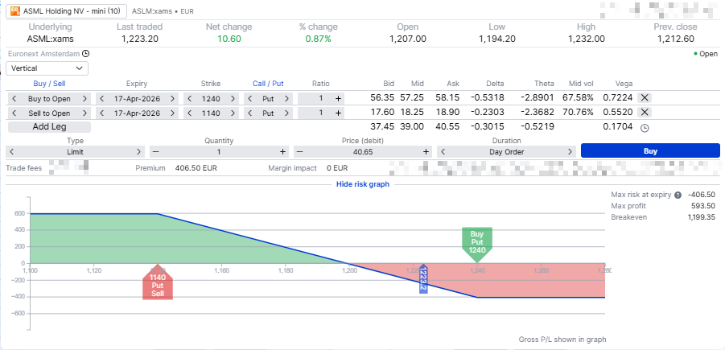Viewport: 725px width, 350px height.
Task: Click next arrow on Sell to Open
Action: [84, 113]
